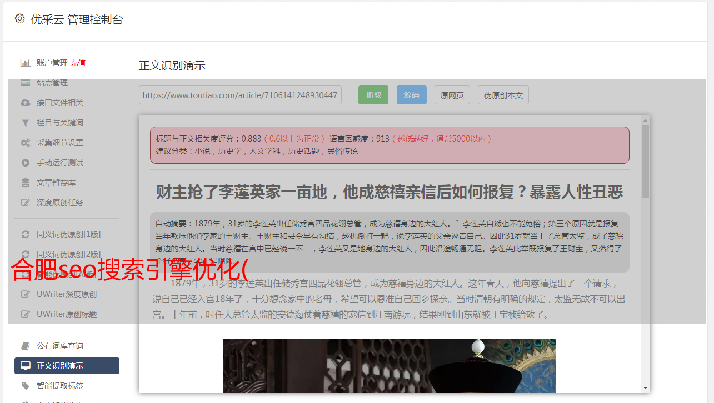Click edit icon for UWriter深度原创
714x403 pixels.
(25, 294)
